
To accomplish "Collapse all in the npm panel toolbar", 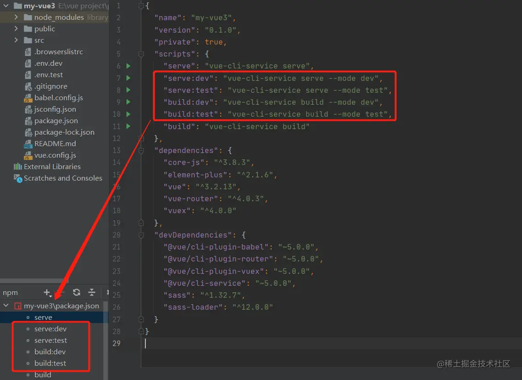I will pyautogui.click(x=92, y=293).
